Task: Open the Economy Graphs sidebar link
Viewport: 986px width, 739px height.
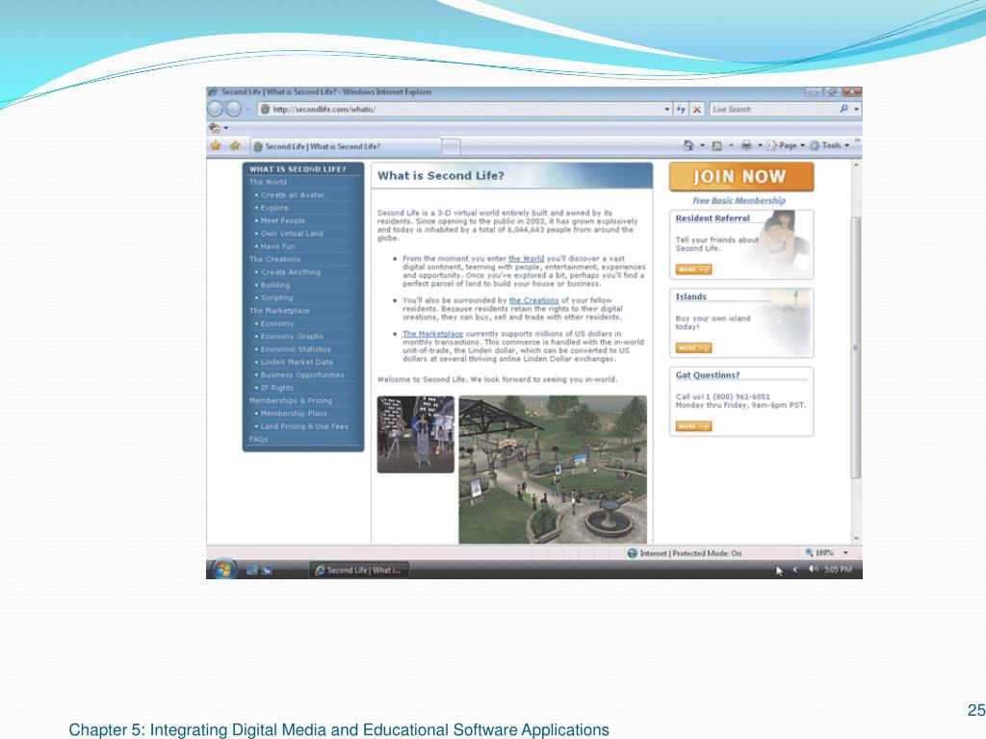Action: point(292,336)
